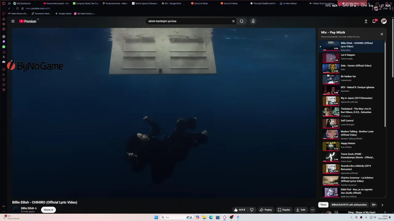Close the Mix - Pop Müzik panel
Image resolution: width=394 pixels, height=221 pixels.
(x=382, y=34)
